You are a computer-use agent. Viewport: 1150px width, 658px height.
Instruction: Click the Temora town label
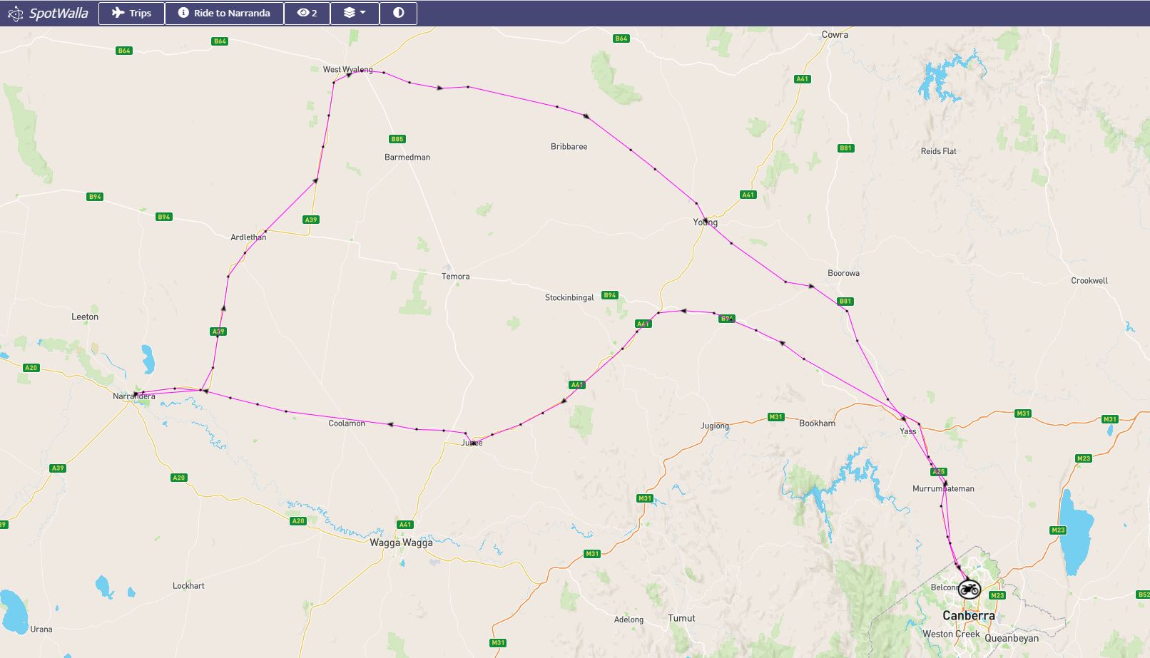pos(455,276)
